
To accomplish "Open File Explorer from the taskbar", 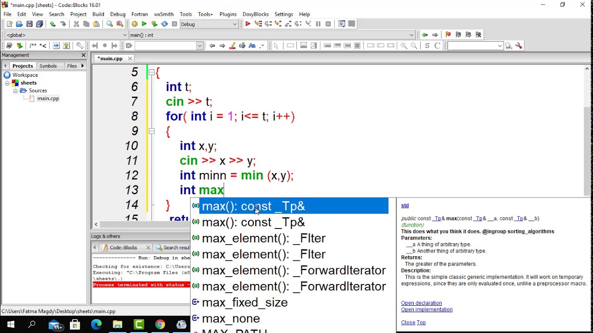I will click(x=117, y=325).
